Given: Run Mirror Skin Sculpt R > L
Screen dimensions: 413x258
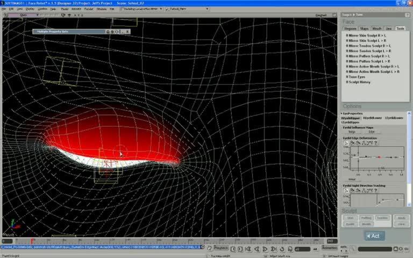Looking at the screenshot, I should 367,35.
